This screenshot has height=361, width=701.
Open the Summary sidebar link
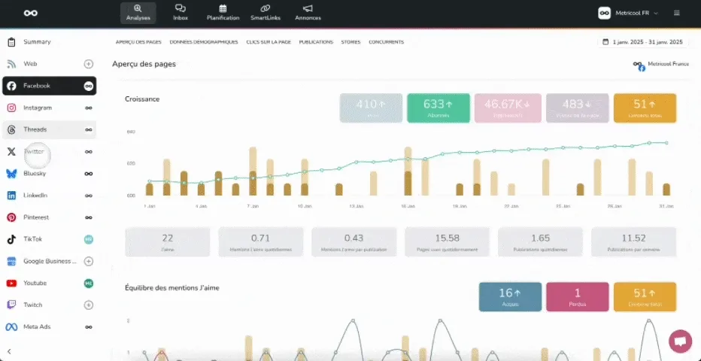pos(37,42)
